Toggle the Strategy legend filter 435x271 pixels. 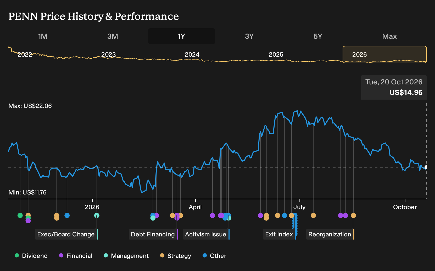tap(176, 256)
